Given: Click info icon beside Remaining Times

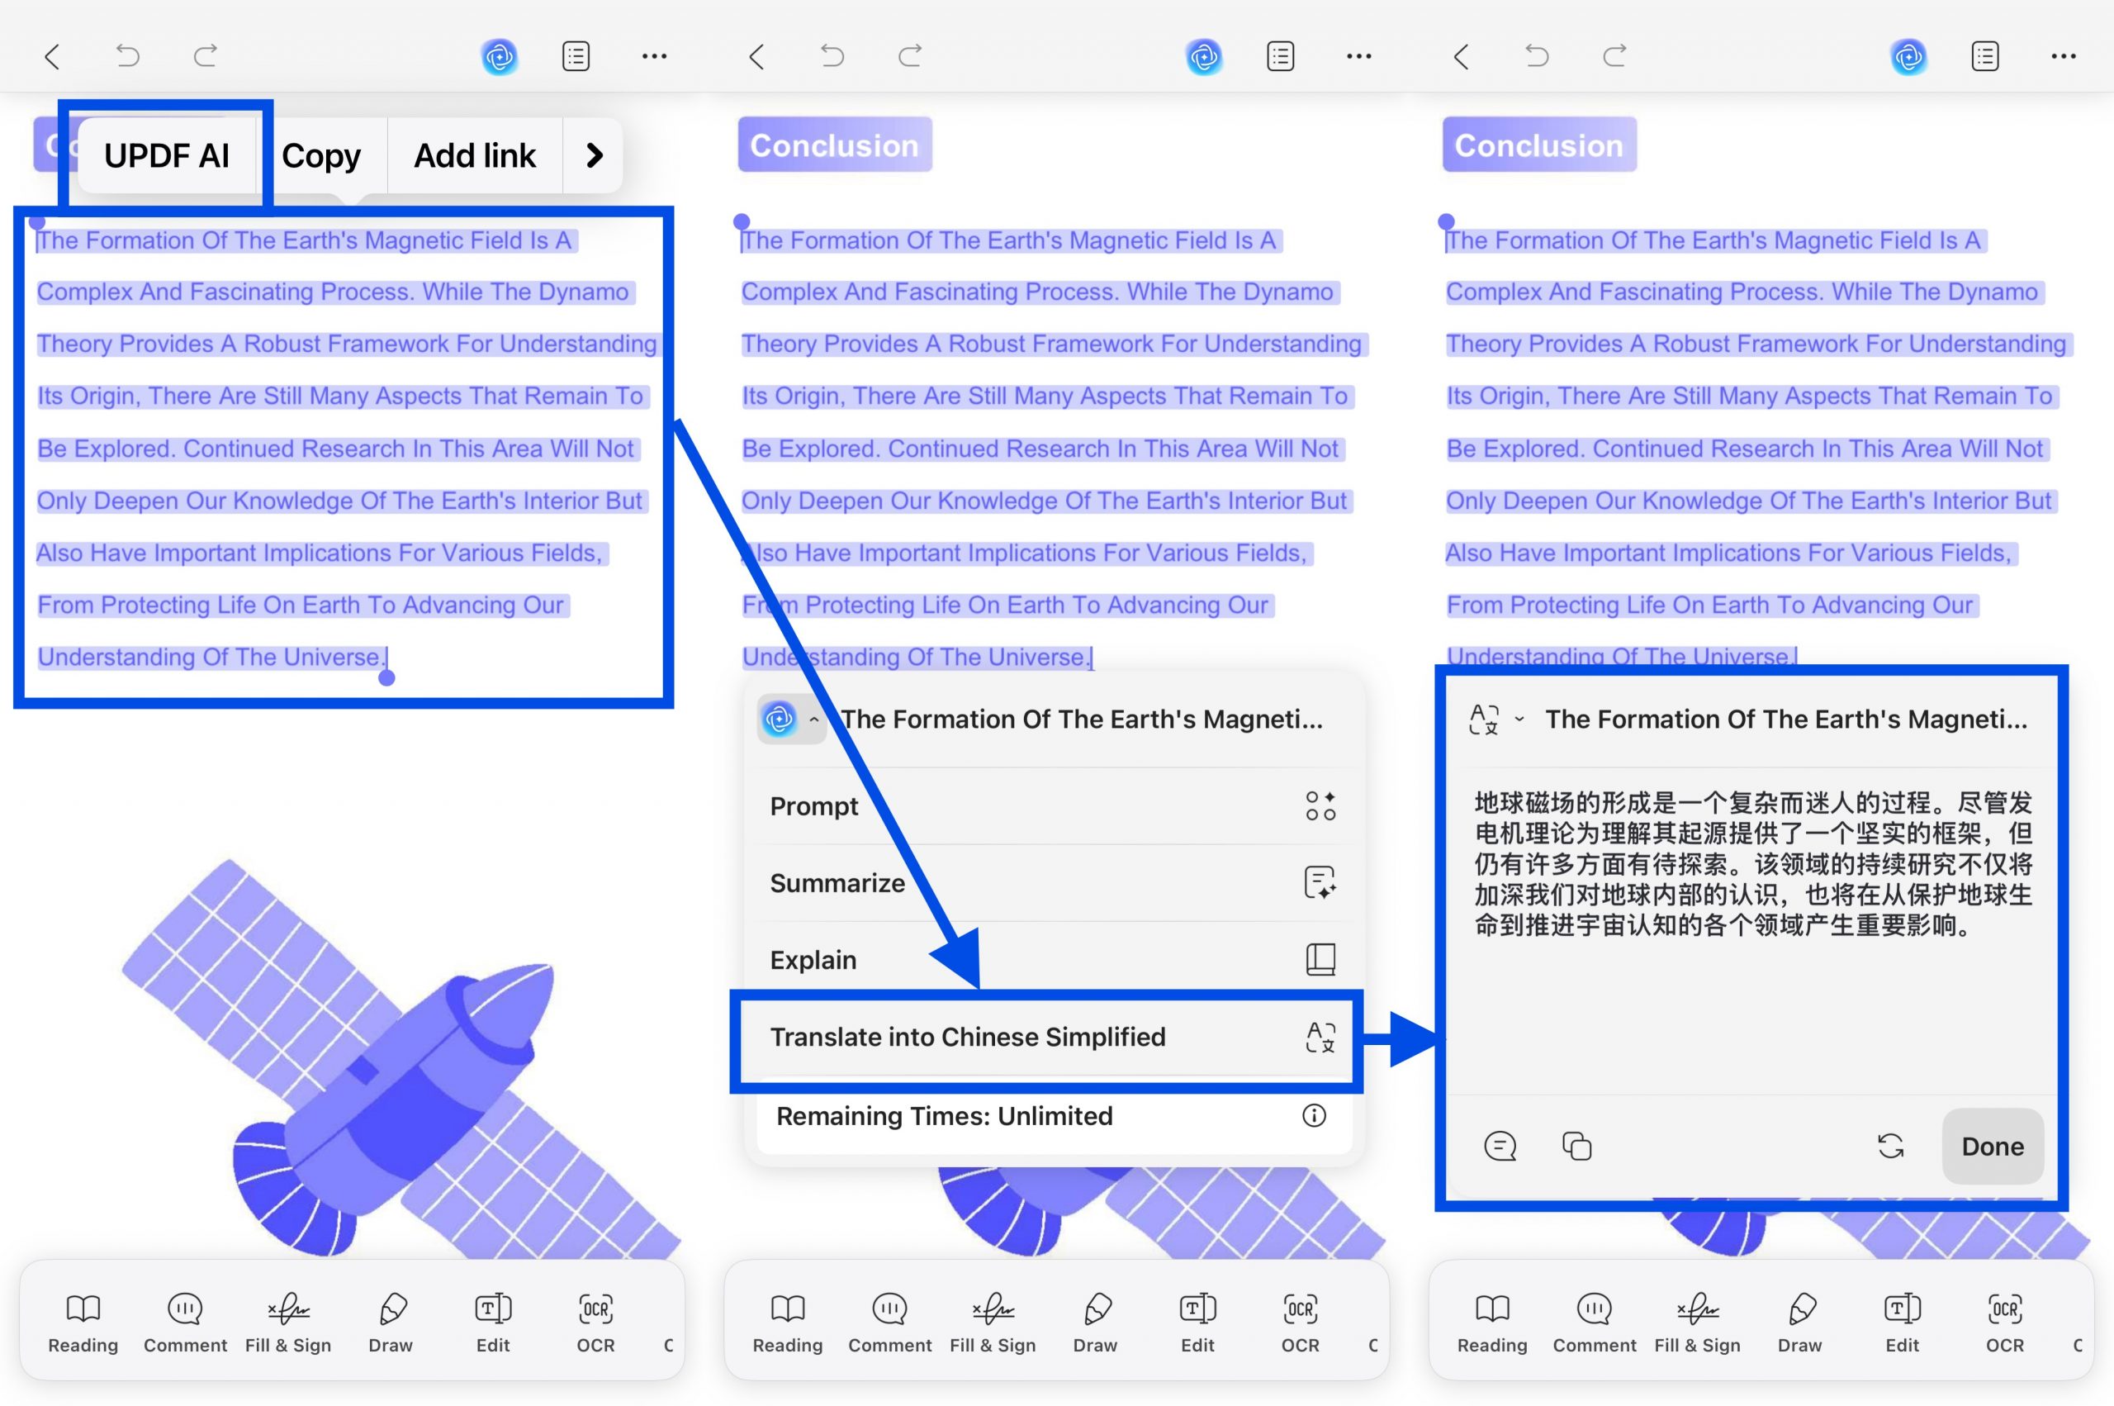Looking at the screenshot, I should click(1314, 1114).
